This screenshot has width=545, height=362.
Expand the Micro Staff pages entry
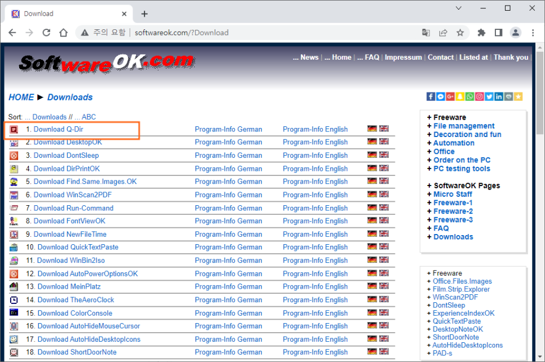coord(452,194)
